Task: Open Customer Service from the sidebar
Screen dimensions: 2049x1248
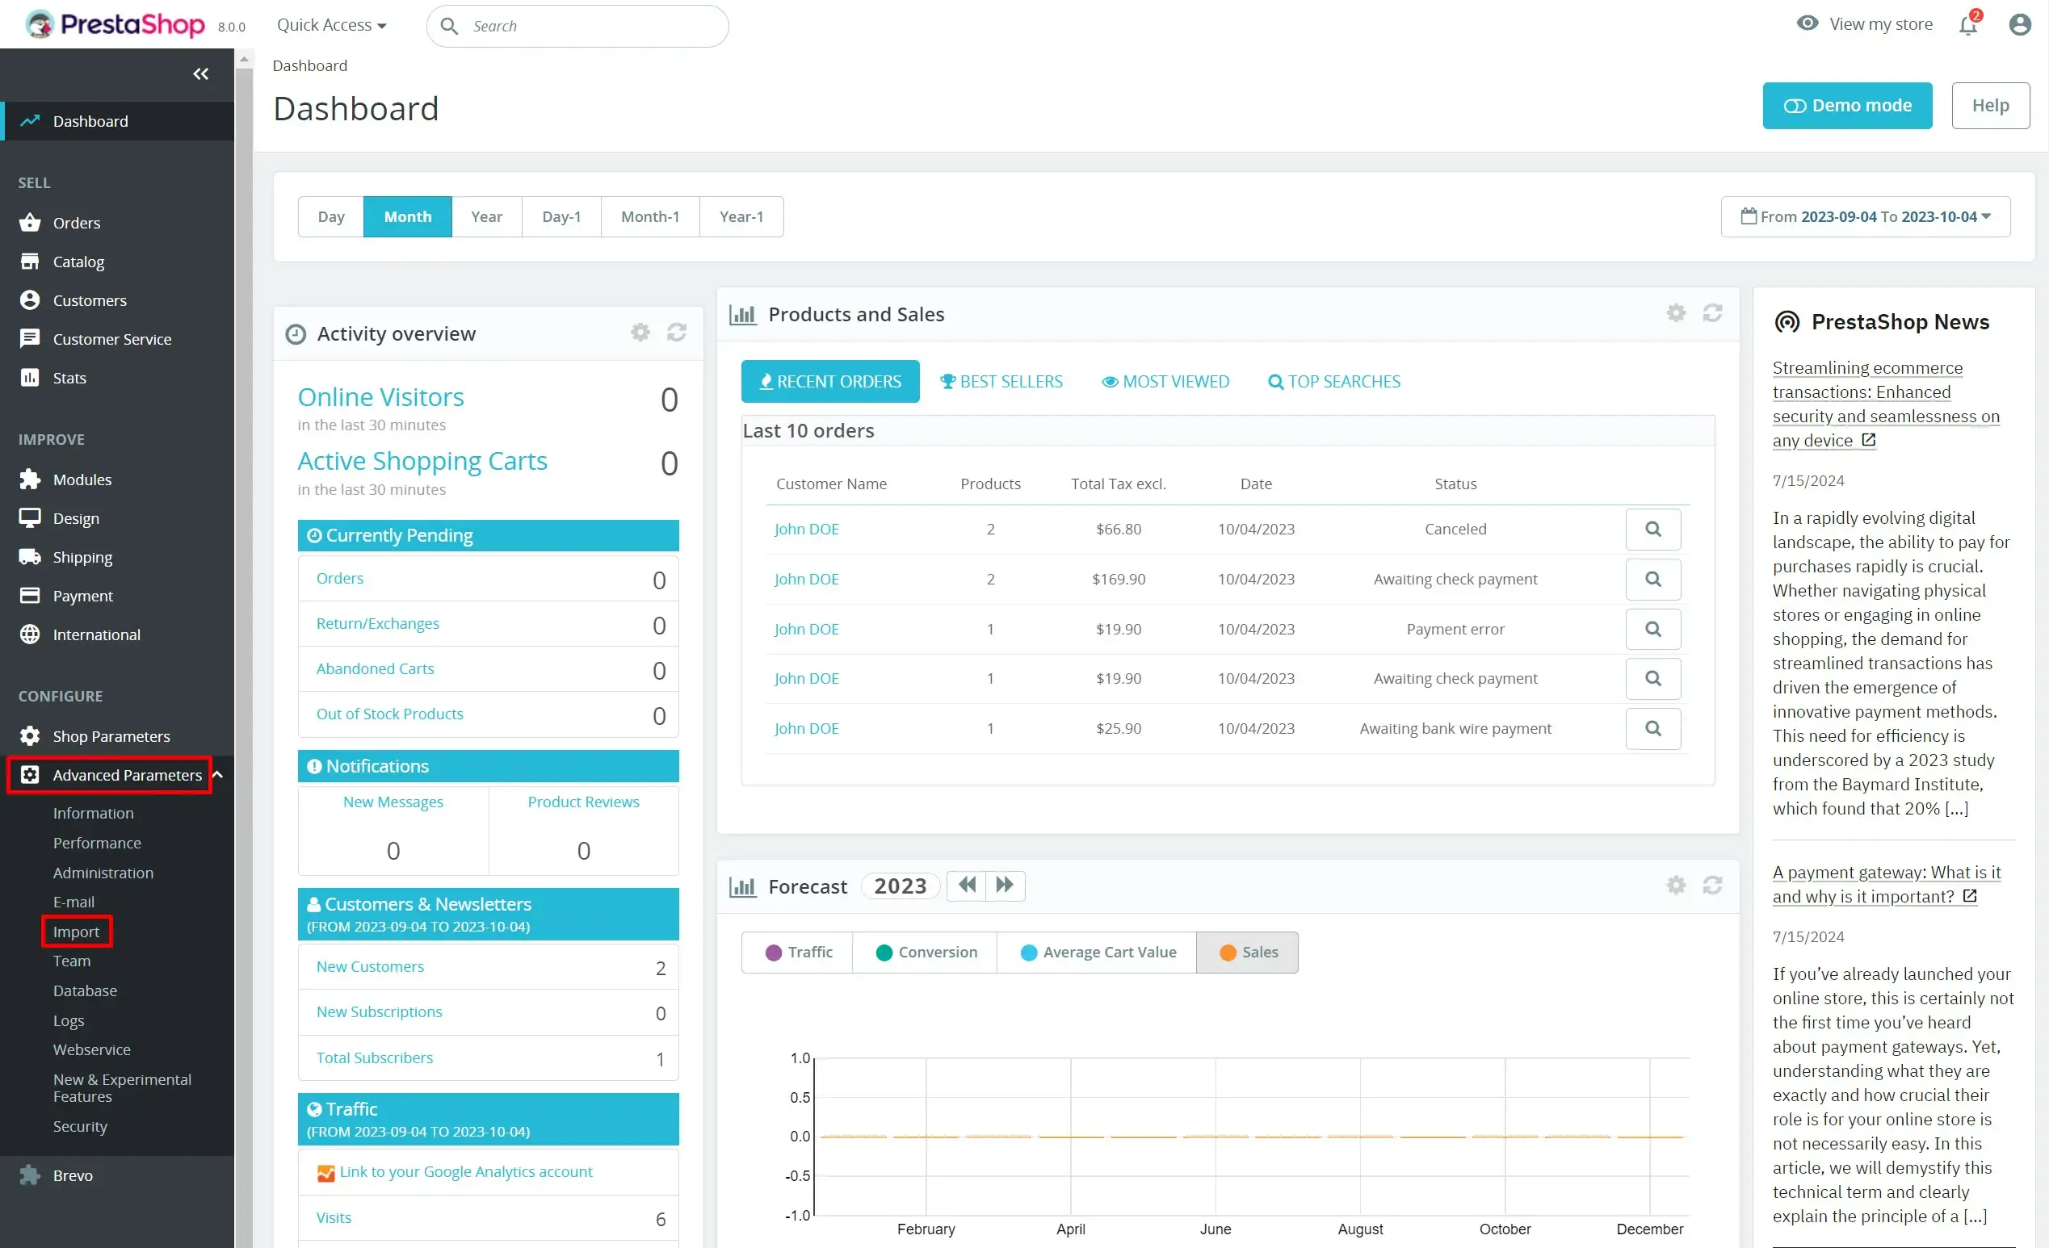Action: pos(112,338)
